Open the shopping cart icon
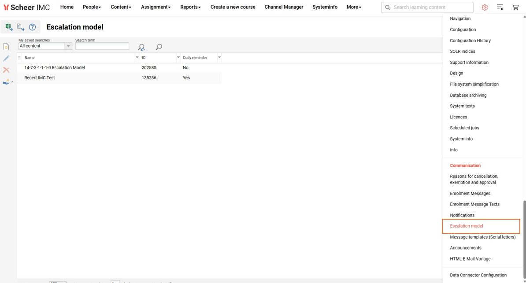This screenshot has width=526, height=283. pos(515,7)
